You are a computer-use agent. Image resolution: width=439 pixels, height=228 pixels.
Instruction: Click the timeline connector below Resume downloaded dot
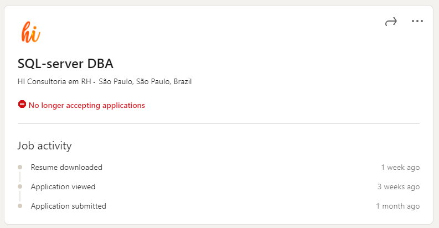[20, 177]
